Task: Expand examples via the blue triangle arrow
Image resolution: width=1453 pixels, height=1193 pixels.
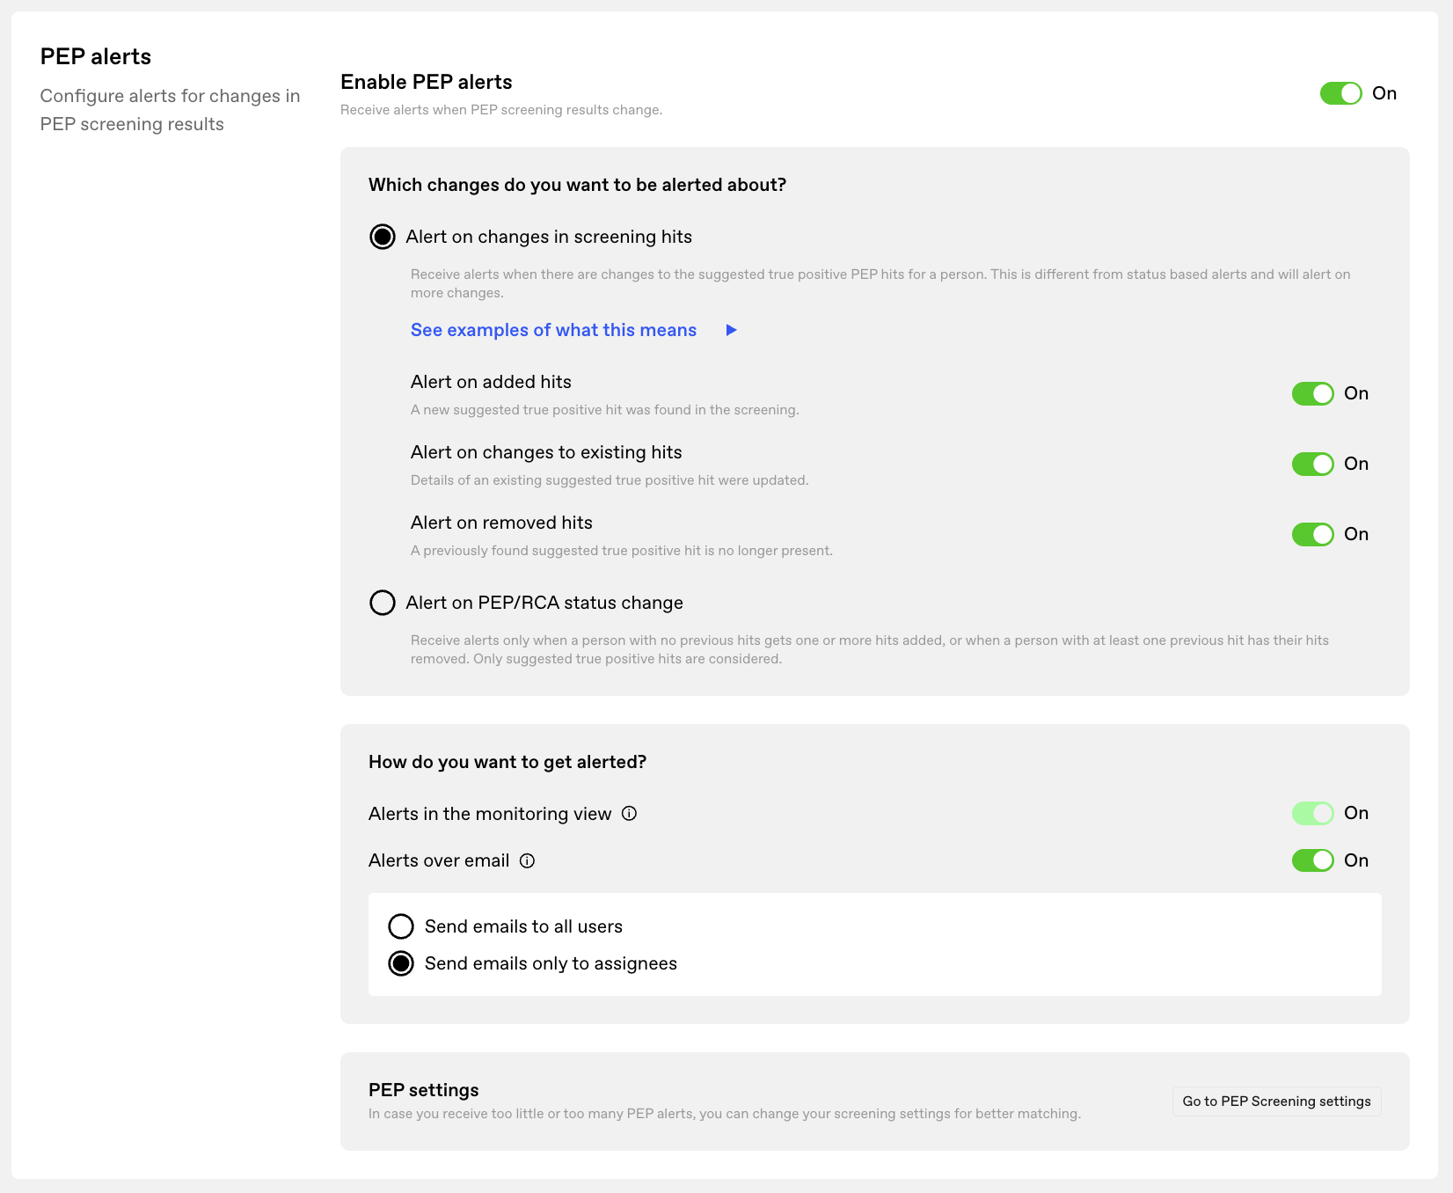Action: click(731, 330)
